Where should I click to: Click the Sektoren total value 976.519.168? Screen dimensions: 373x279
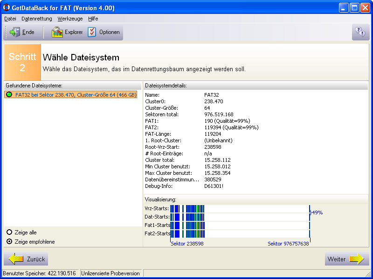[219, 114]
